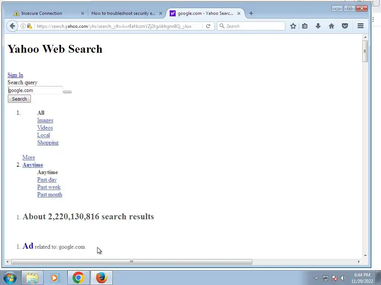Click the Yahoo favicon on the active tab
The image size is (381, 285).
[x=173, y=13]
